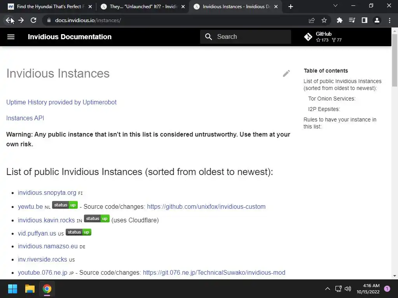Screen dimensions: 398x298
Task: Open invidious.kavin.rocks instance link
Action: click(x=46, y=220)
